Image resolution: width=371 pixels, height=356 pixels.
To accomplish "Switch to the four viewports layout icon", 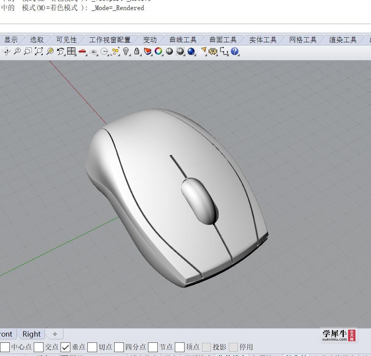I will [x=71, y=51].
